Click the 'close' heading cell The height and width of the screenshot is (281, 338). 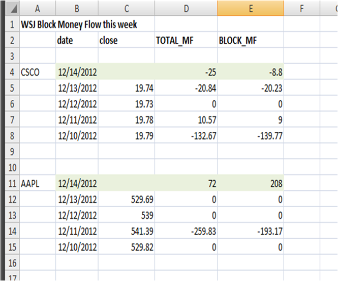pos(127,40)
